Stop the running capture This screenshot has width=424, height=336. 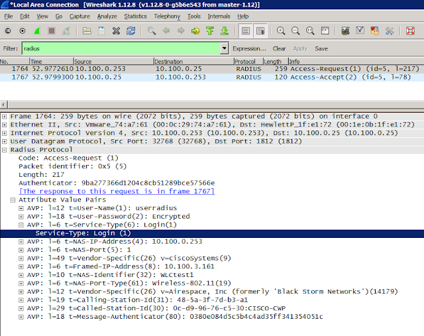coord(52,31)
